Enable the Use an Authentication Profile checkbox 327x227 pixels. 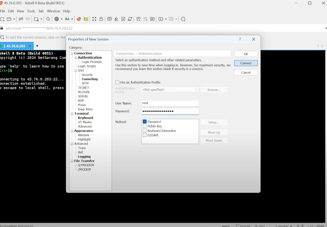(117, 82)
